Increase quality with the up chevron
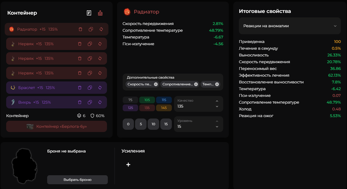This screenshot has width=347, height=189. click(217, 101)
